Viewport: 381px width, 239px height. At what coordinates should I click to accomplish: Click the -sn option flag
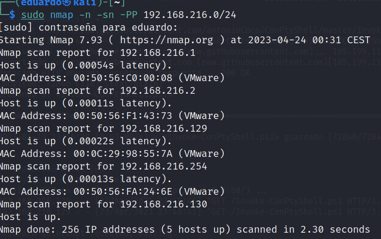click(105, 15)
